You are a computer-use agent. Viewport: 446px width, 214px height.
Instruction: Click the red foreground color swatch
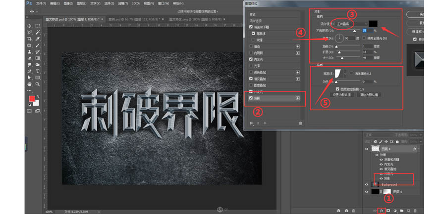click(x=32, y=99)
